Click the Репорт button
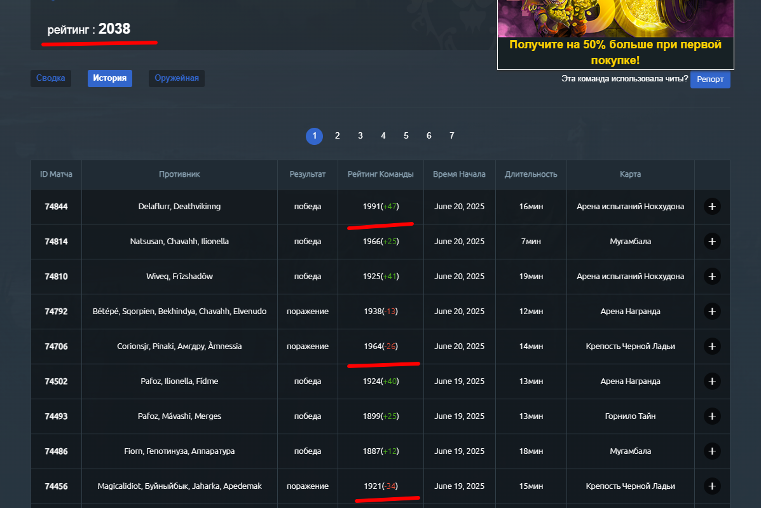 coord(710,79)
